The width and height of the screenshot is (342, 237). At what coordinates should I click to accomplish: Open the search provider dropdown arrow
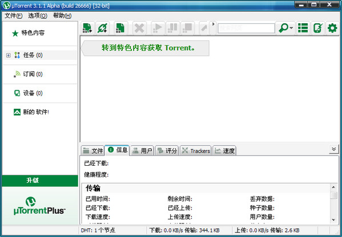coord(291,28)
